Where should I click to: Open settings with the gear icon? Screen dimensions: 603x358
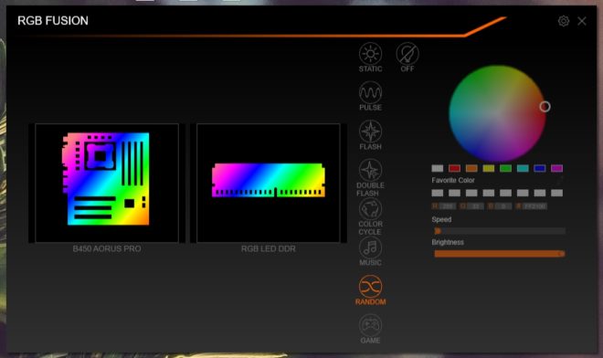[564, 21]
